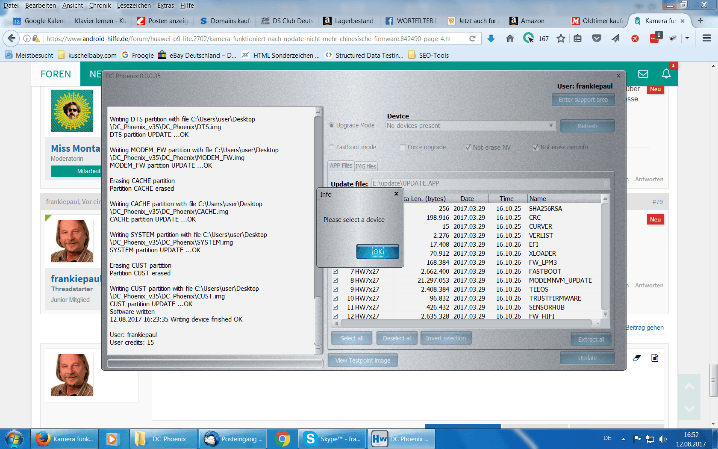Click the file list vertical scrollbar
Screen dimensions: 718x449
click(605, 257)
